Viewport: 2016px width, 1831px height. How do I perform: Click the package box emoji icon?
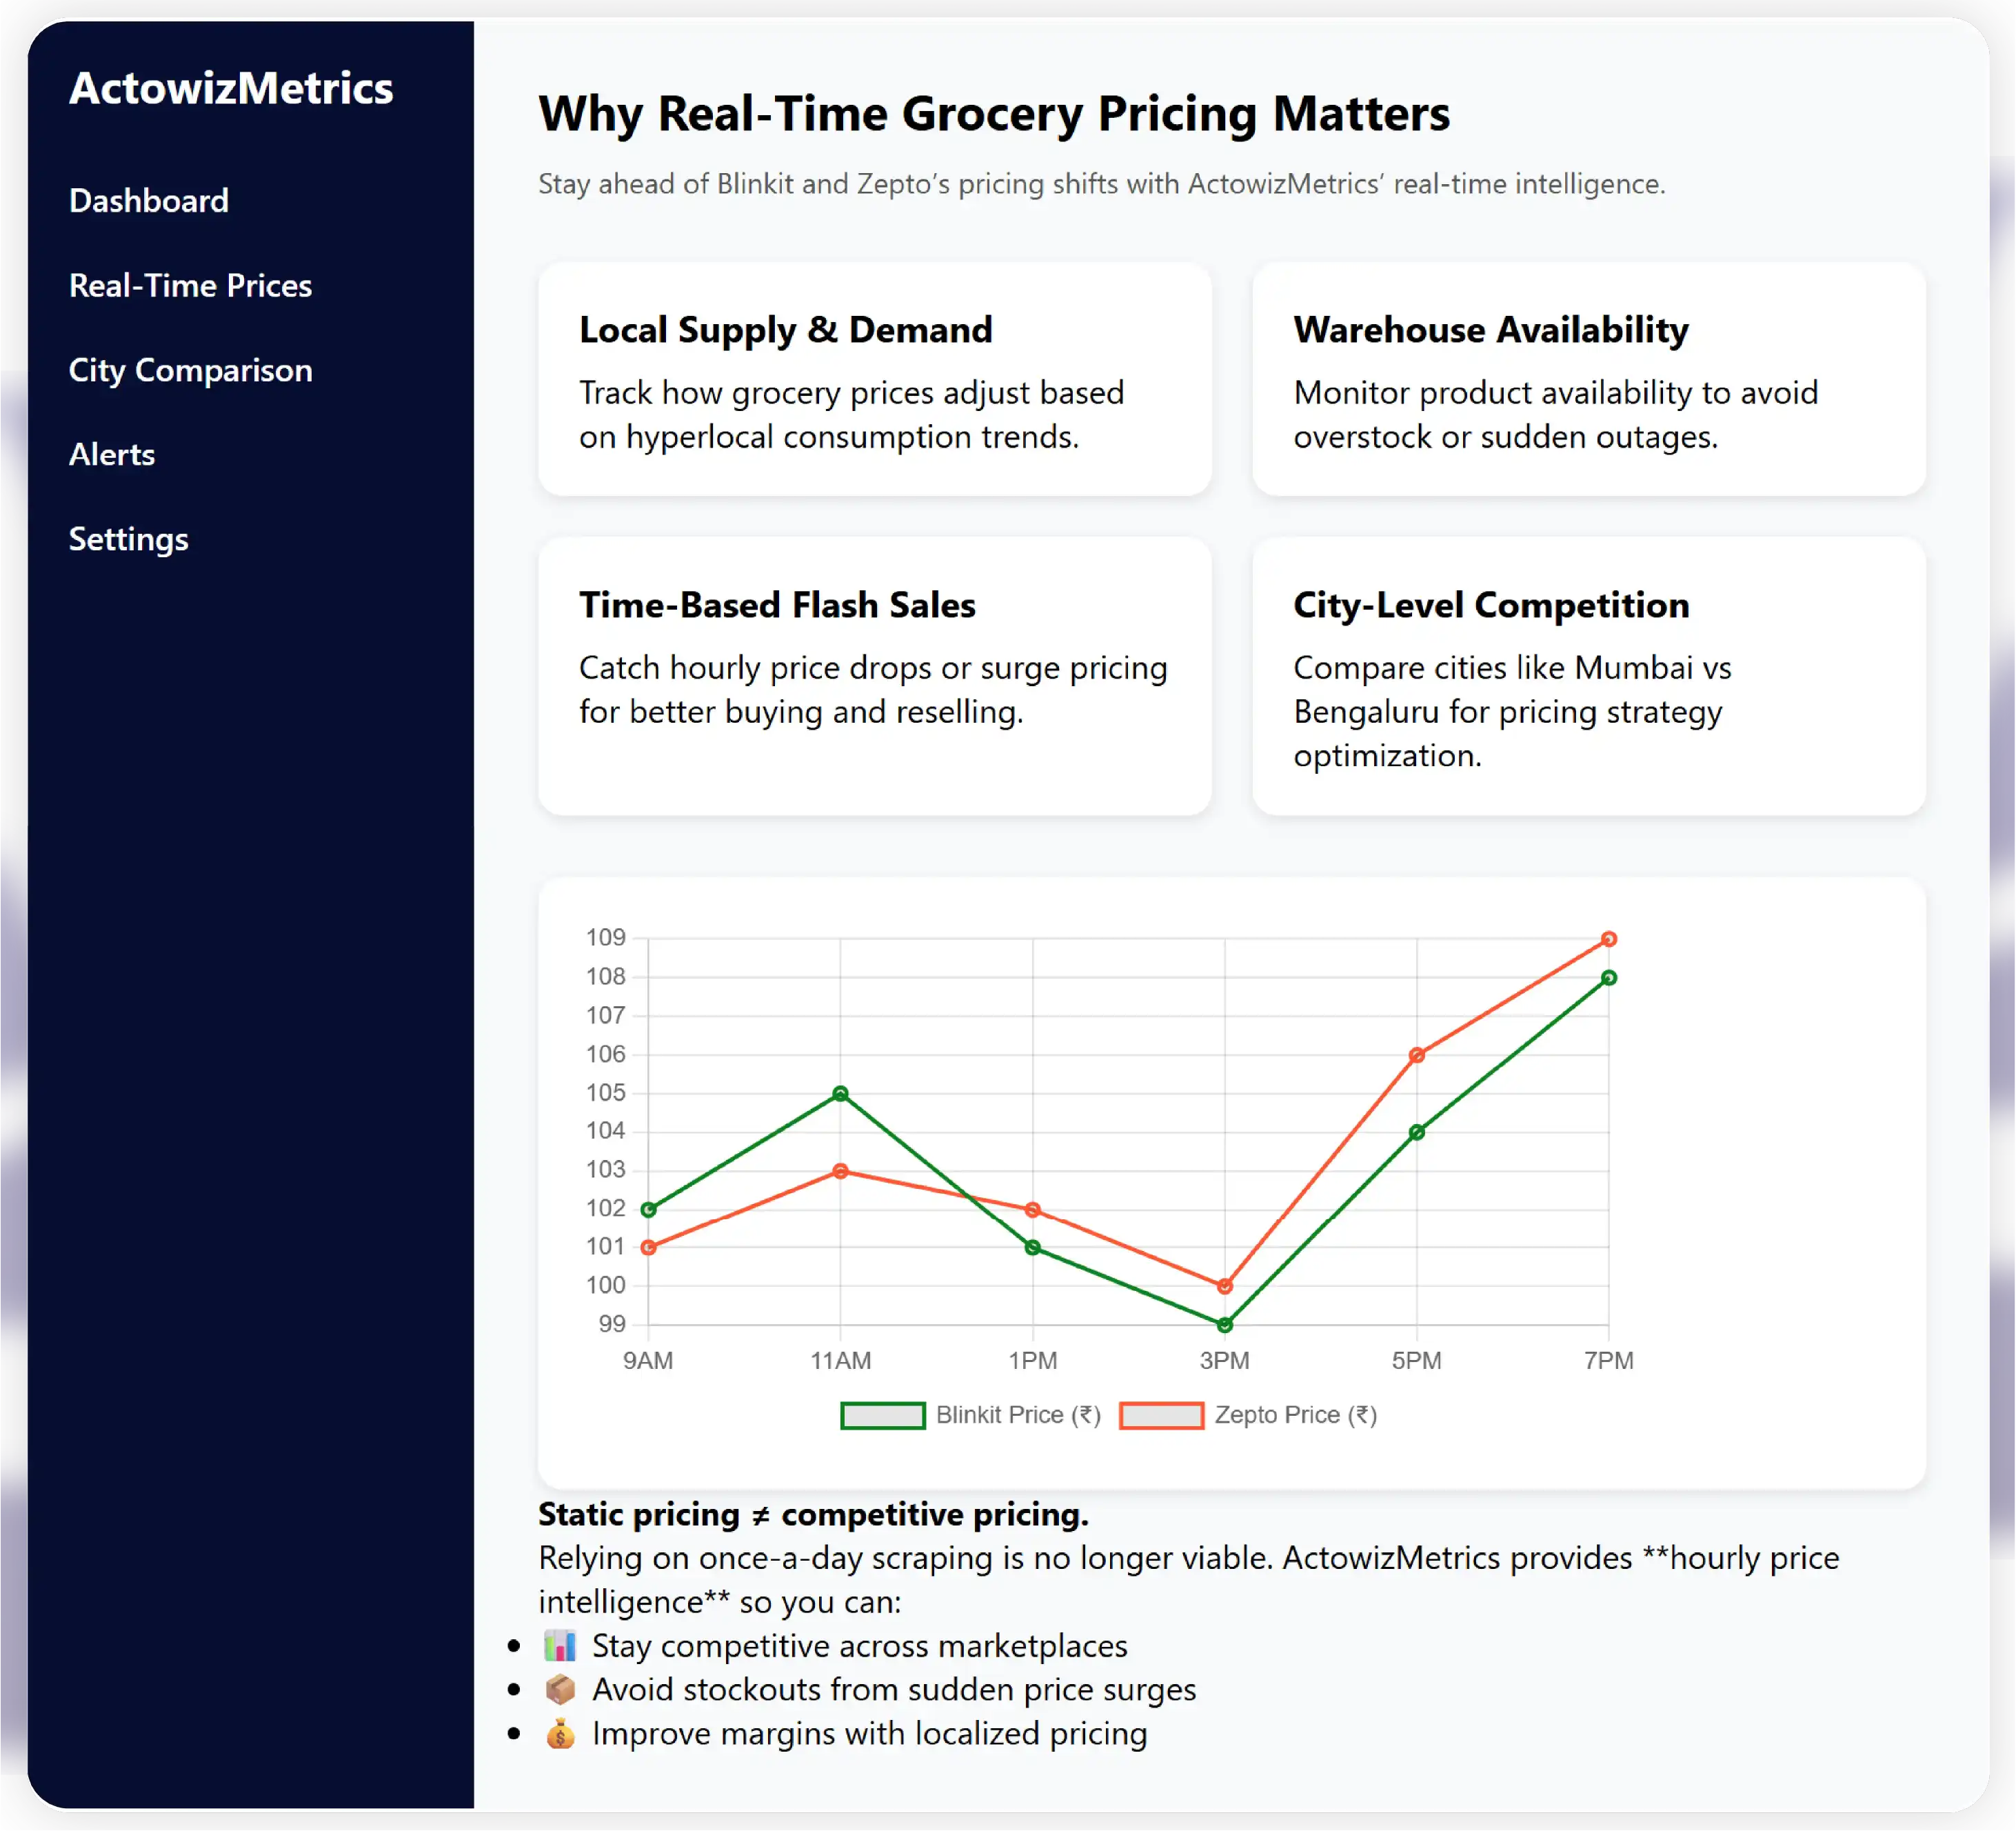(560, 1689)
